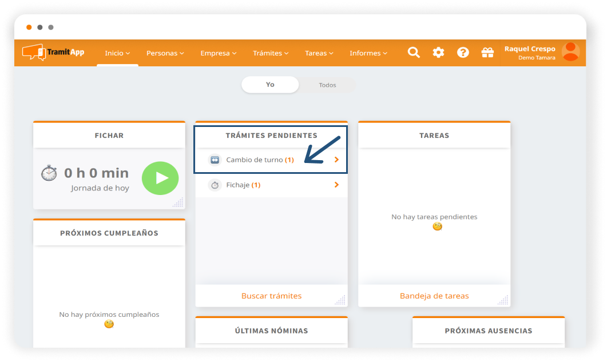
Task: Click Raquel Crespo's profile avatar
Action: pyautogui.click(x=570, y=52)
